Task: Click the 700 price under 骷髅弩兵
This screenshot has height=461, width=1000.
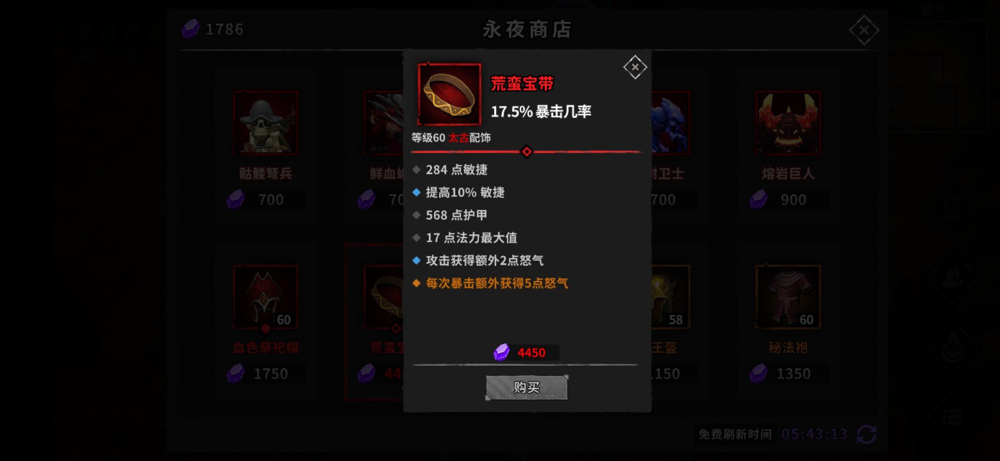Action: (x=271, y=200)
